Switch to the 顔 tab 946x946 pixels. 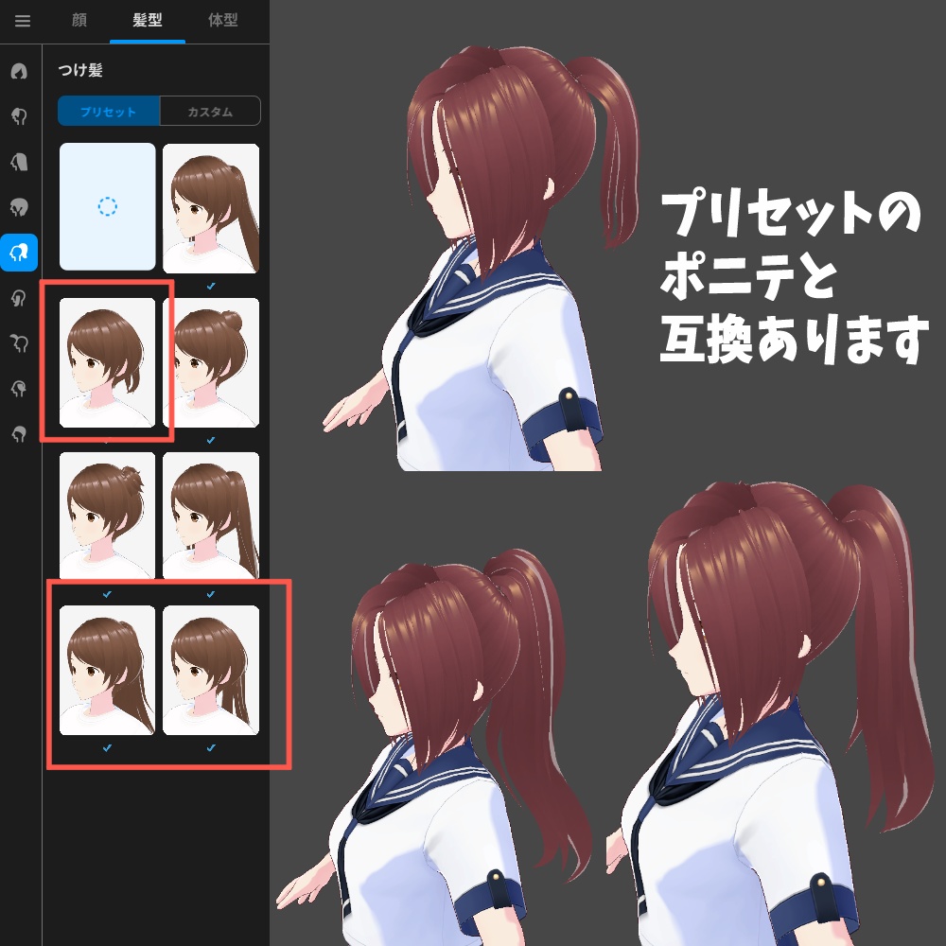click(x=79, y=21)
